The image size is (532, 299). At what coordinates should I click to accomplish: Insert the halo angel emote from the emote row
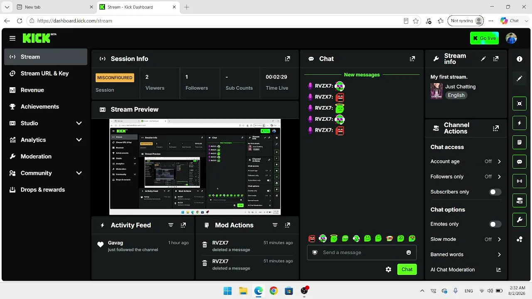coord(334,238)
